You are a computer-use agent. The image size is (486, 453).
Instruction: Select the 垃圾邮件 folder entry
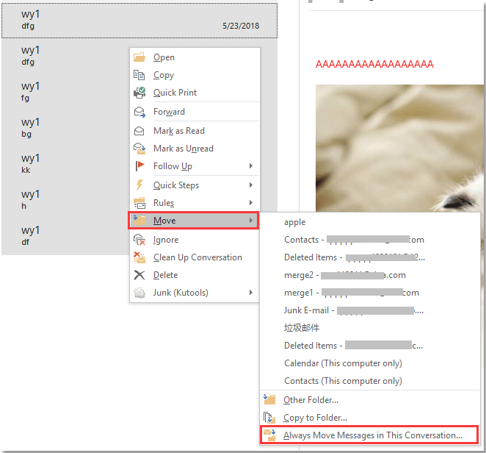(370, 328)
